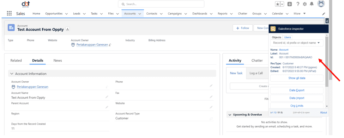This screenshot has width=344, height=138.
Task: Switch to the Activity tab
Action: pos(235,61)
